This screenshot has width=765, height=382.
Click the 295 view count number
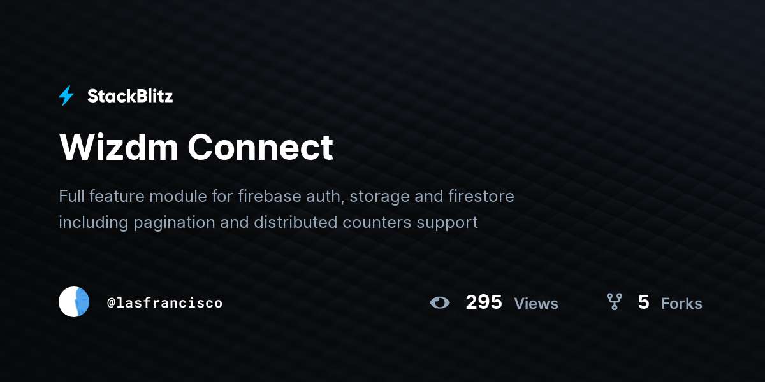(x=484, y=302)
